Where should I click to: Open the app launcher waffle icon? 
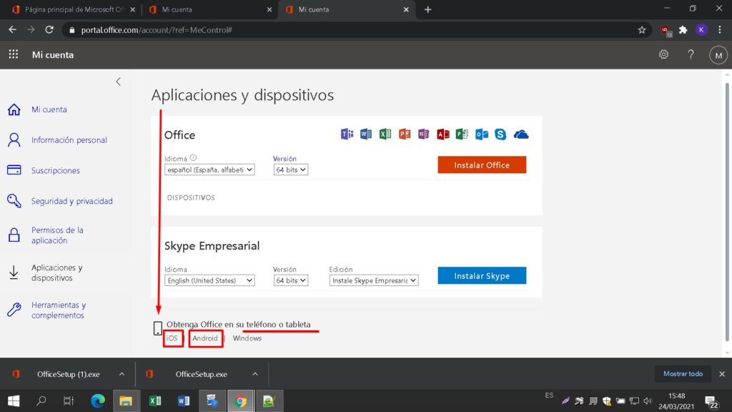tap(14, 55)
